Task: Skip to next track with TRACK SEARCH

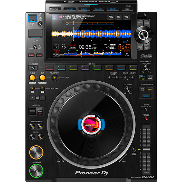Action: click(x=40, y=126)
